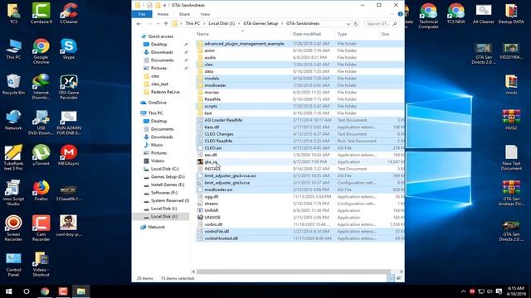
Task: Open the TubeRank Jeet 3 Pro shortcut
Action: coord(13,157)
